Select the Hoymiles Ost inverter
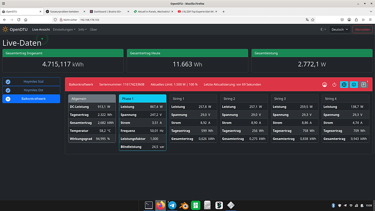The height and width of the screenshot is (211, 375). click(x=31, y=90)
